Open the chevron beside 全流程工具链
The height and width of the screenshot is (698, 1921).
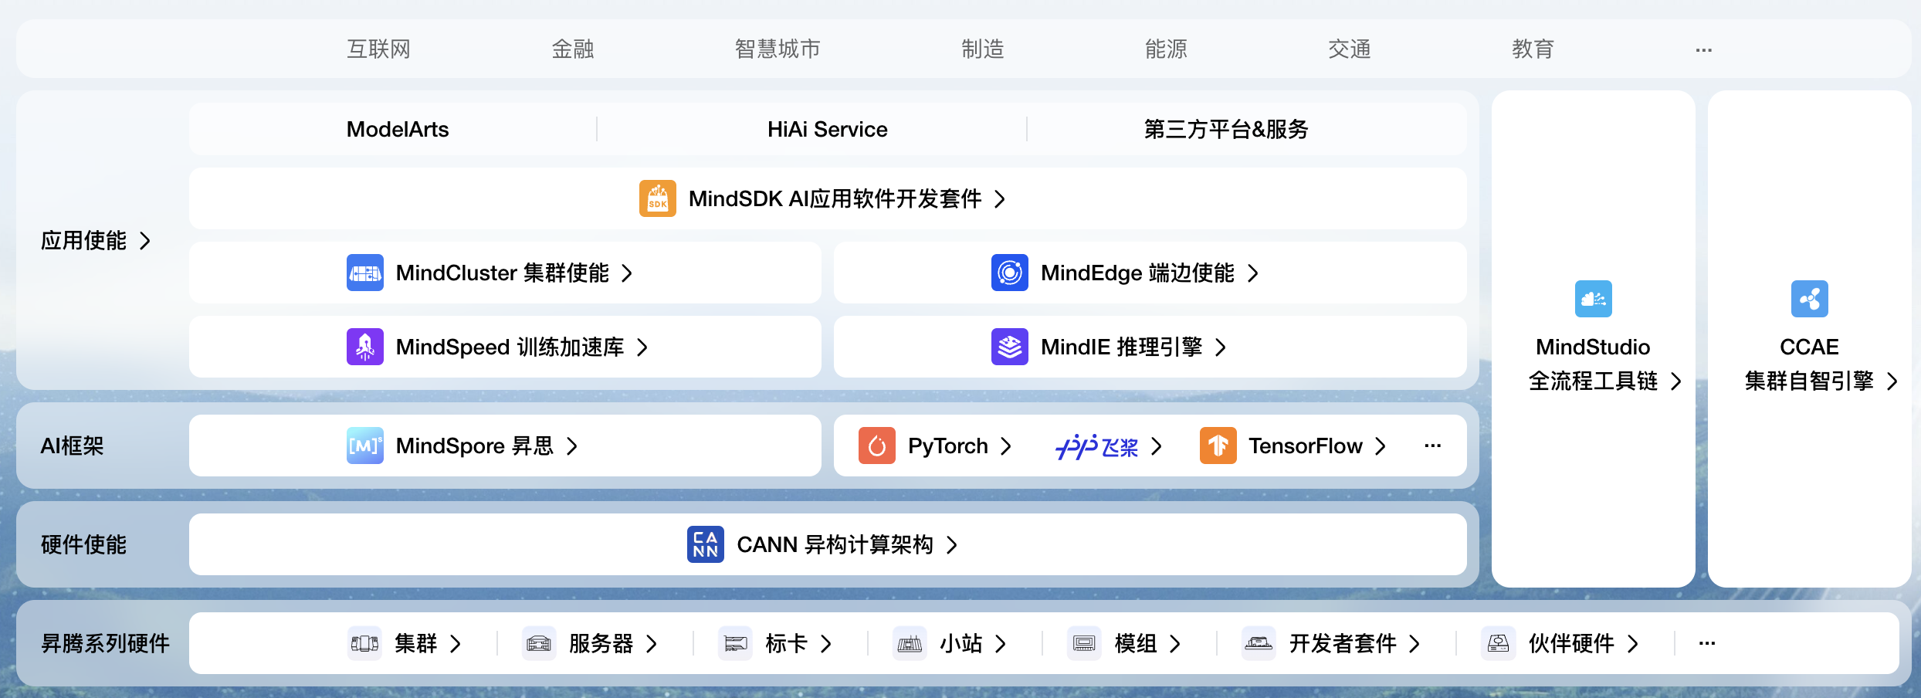1676,381
